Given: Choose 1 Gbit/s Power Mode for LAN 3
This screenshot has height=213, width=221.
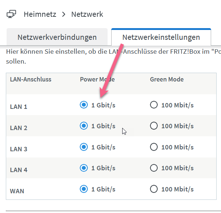Looking at the screenshot, I should coord(84,147).
